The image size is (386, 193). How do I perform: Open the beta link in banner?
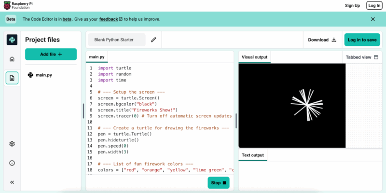point(67,19)
